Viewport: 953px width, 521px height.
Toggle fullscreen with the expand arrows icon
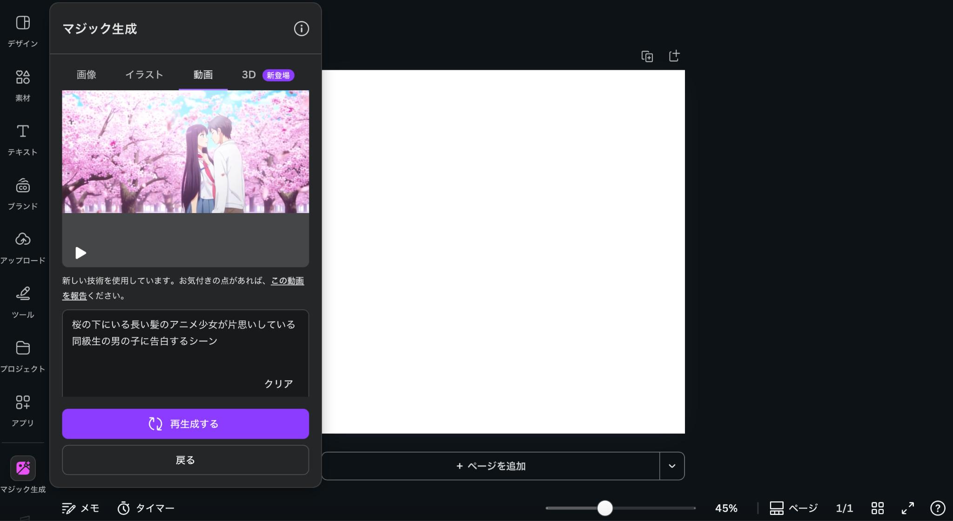click(907, 508)
